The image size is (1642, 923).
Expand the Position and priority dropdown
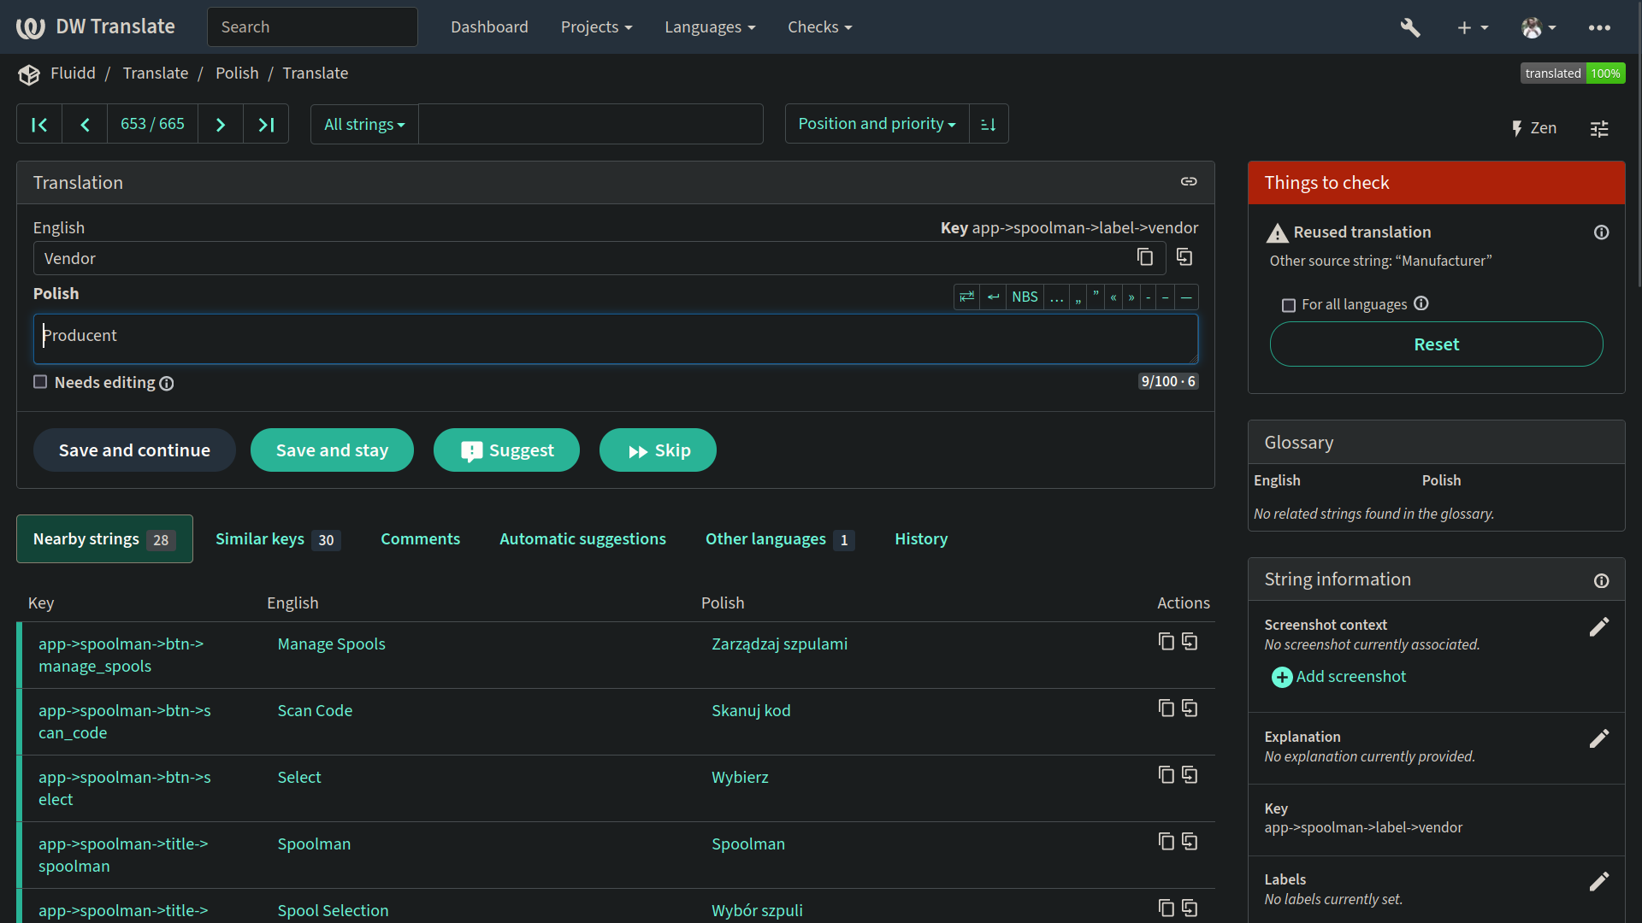pyautogui.click(x=877, y=124)
